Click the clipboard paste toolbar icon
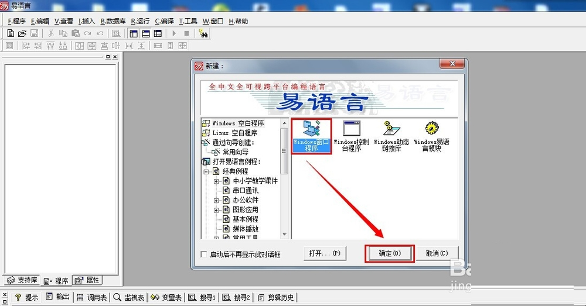This screenshot has width=586, height=306. click(75, 33)
